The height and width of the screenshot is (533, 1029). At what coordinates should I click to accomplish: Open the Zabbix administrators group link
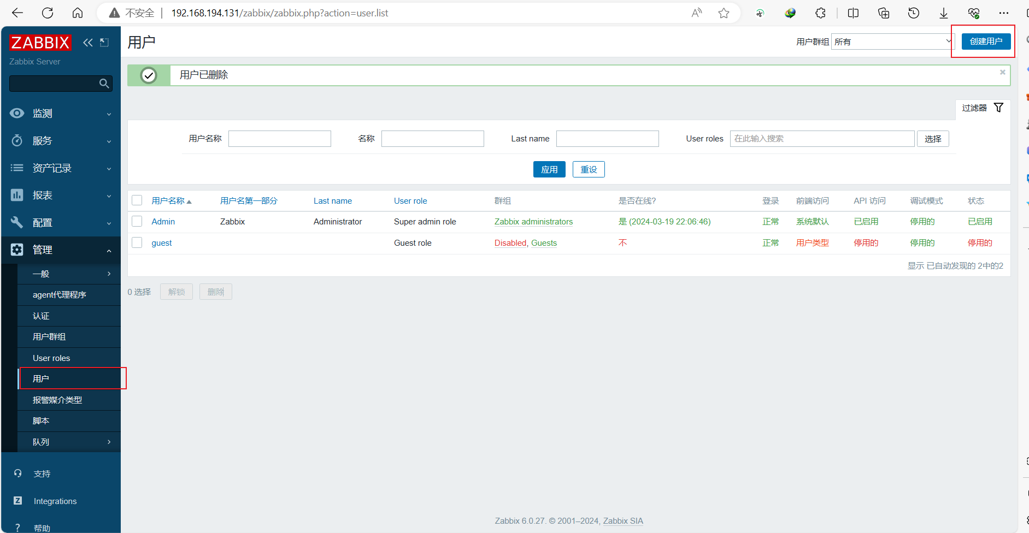point(533,222)
